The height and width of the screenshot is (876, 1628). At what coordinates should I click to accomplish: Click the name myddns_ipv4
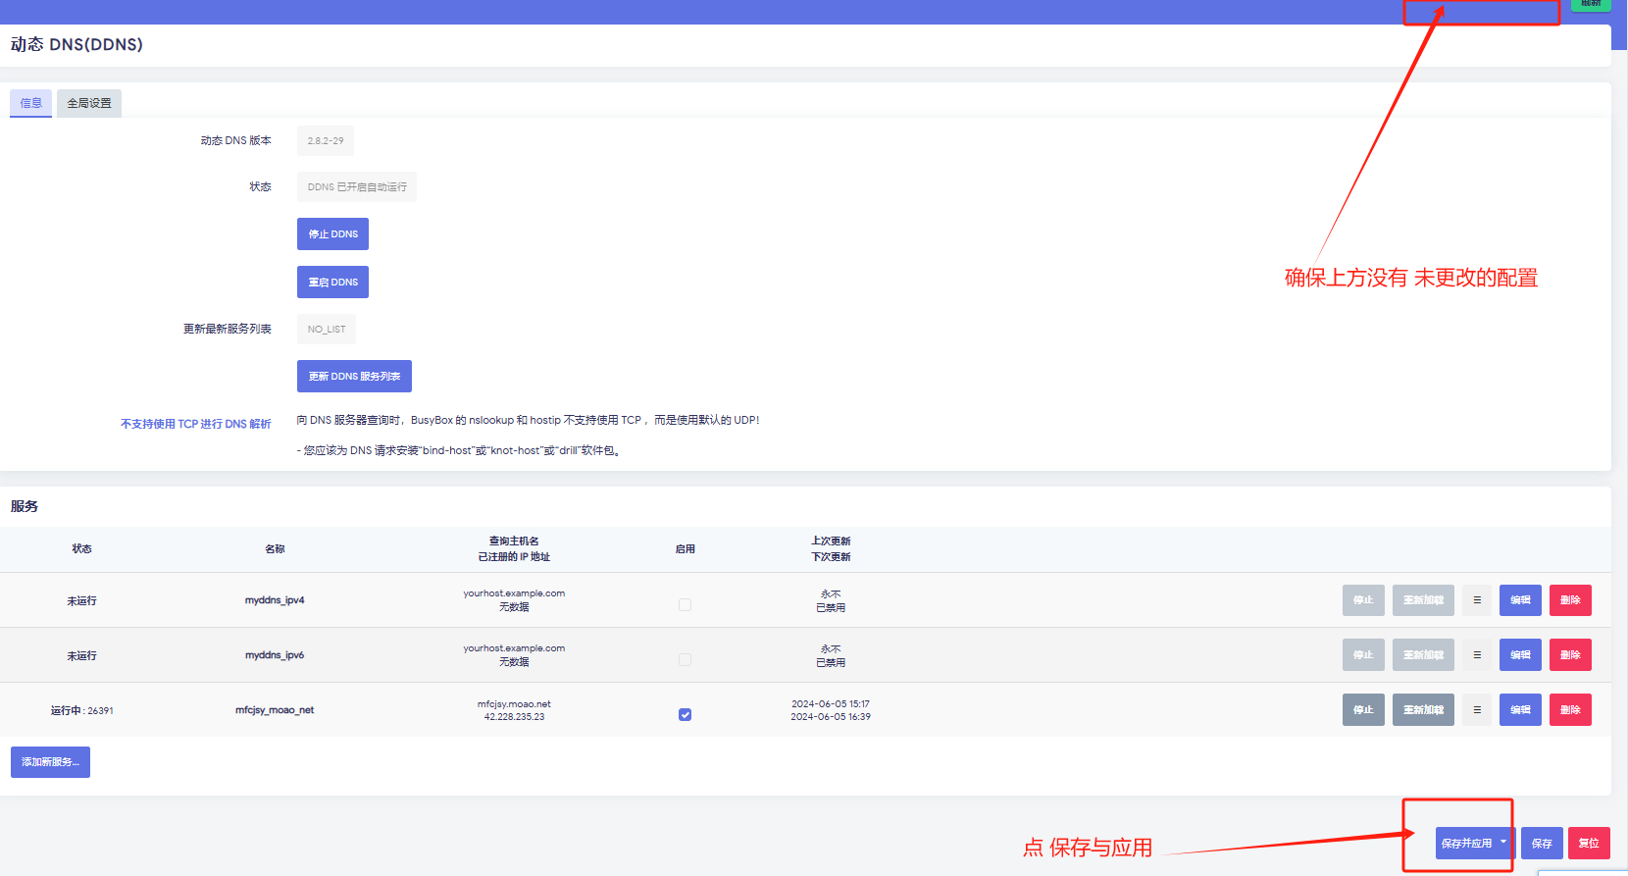tap(275, 600)
